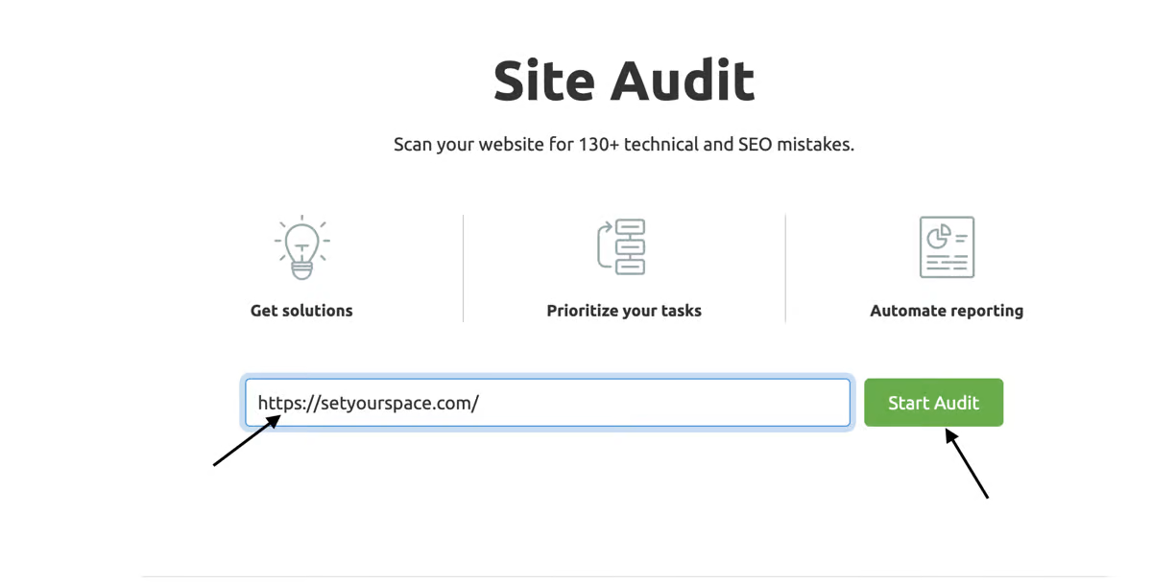1152x583 pixels.
Task: Open the report document icon
Action: click(x=947, y=247)
